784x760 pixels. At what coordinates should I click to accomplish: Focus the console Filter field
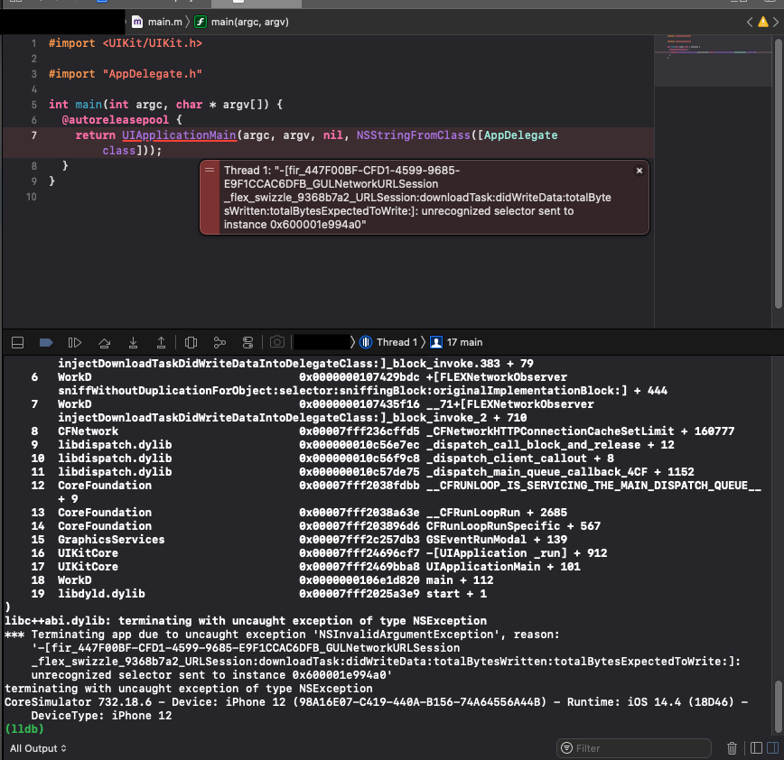[x=634, y=748]
